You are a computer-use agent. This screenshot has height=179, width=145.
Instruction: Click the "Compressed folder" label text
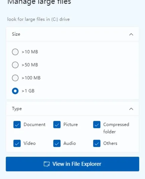[116, 128]
